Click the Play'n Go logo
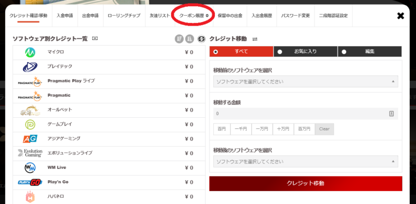This screenshot has height=204, width=416. 30,182
